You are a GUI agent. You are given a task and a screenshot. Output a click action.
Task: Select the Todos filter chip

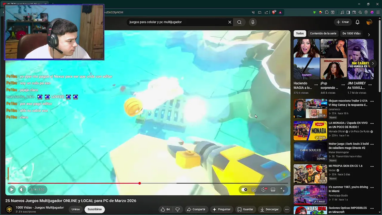pyautogui.click(x=300, y=33)
